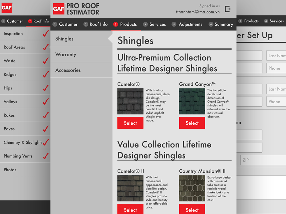Viewport: 286px width, 214px height.
Task: Open the Roof Info tab
Action: pos(99,24)
